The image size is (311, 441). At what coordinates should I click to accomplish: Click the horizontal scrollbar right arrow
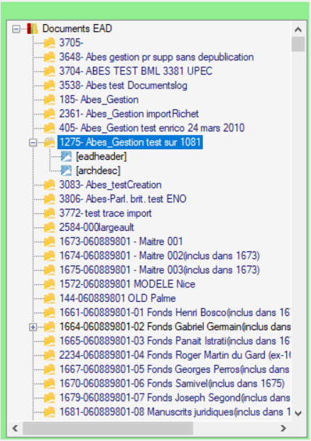(283, 428)
